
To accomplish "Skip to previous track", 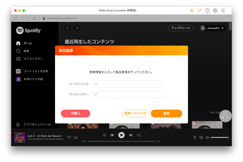I will point(112,135).
